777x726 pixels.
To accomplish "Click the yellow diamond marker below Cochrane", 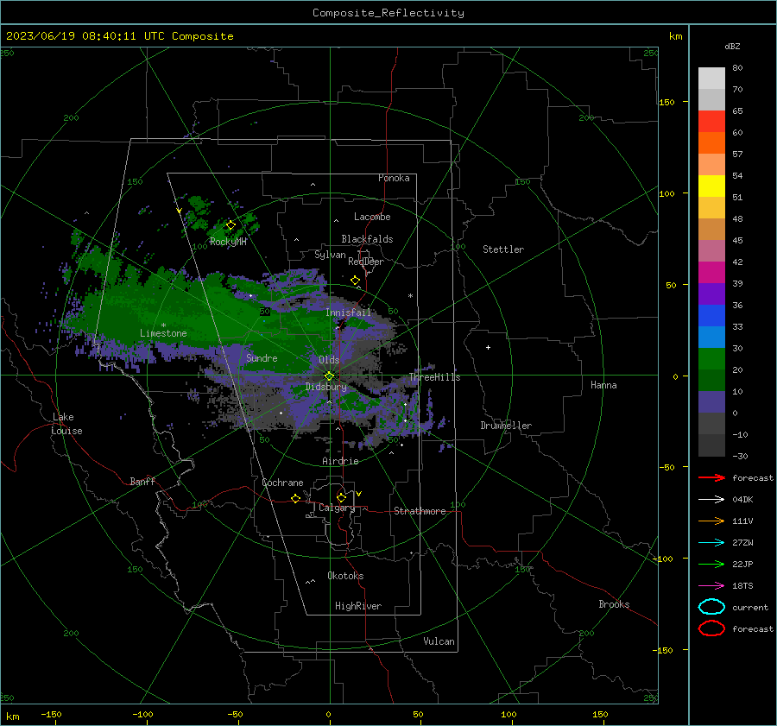I will pos(296,499).
